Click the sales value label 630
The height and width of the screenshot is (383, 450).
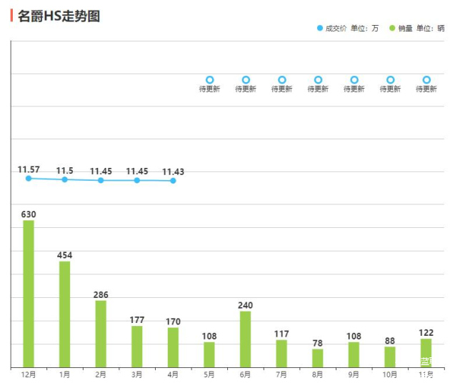[x=29, y=214]
